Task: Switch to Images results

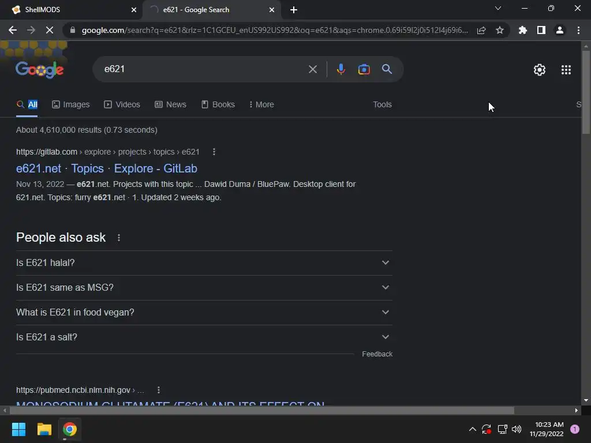Action: 71,105
